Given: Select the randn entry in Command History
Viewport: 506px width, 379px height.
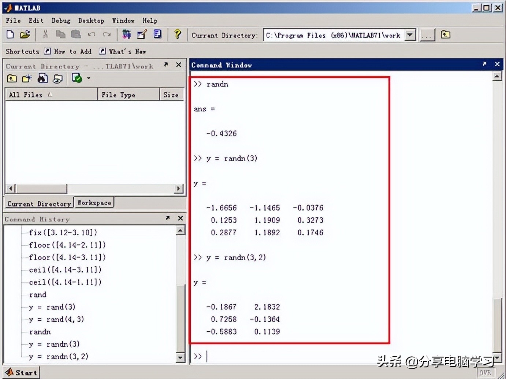Looking at the screenshot, I should coord(40,332).
